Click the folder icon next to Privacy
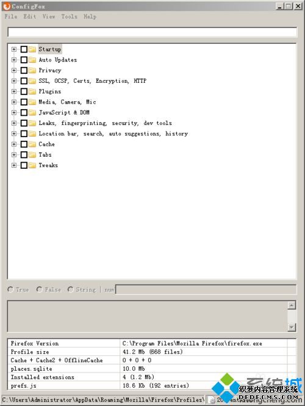This screenshot has width=305, height=406. pyautogui.click(x=32, y=71)
